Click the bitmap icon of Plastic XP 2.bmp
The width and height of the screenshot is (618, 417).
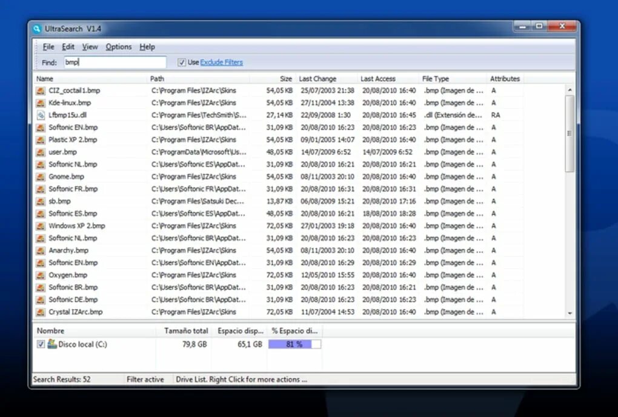(40, 140)
